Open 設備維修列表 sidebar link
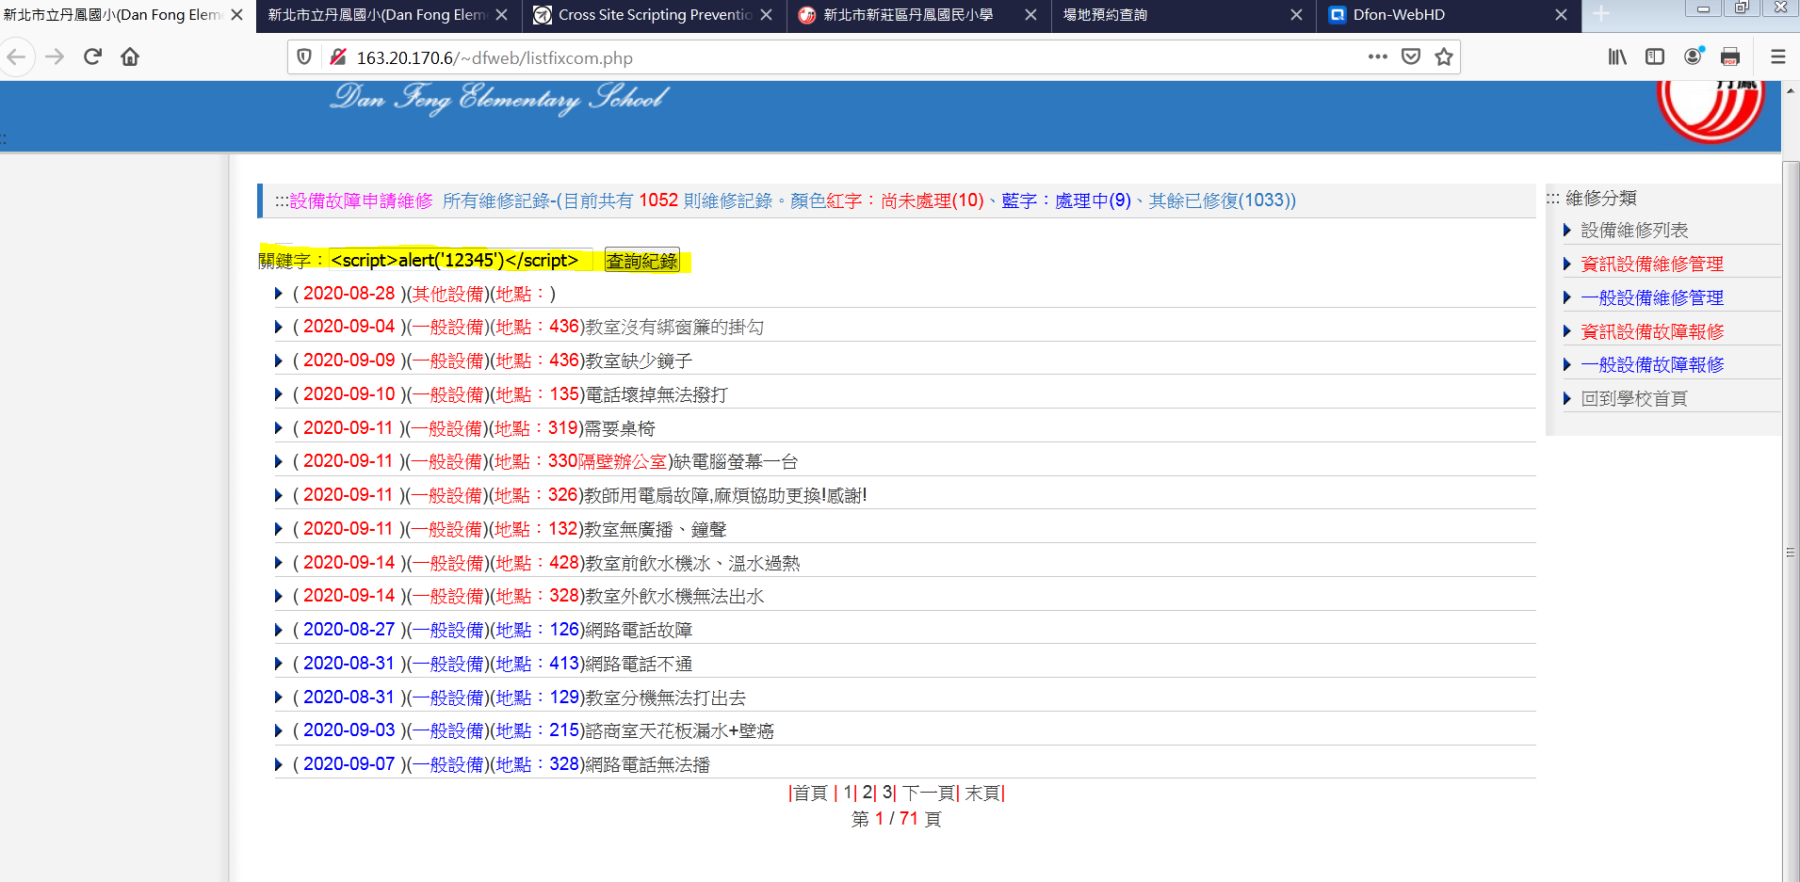Viewport: 1800px width, 882px height. 1634,231
